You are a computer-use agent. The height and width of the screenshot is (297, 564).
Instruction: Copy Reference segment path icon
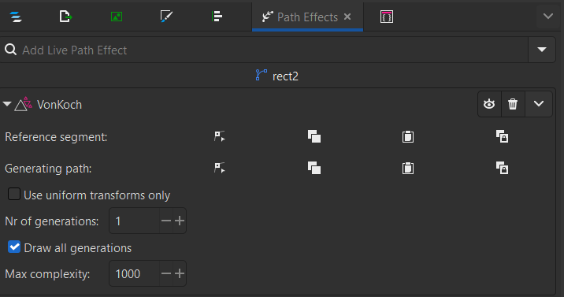click(x=314, y=136)
